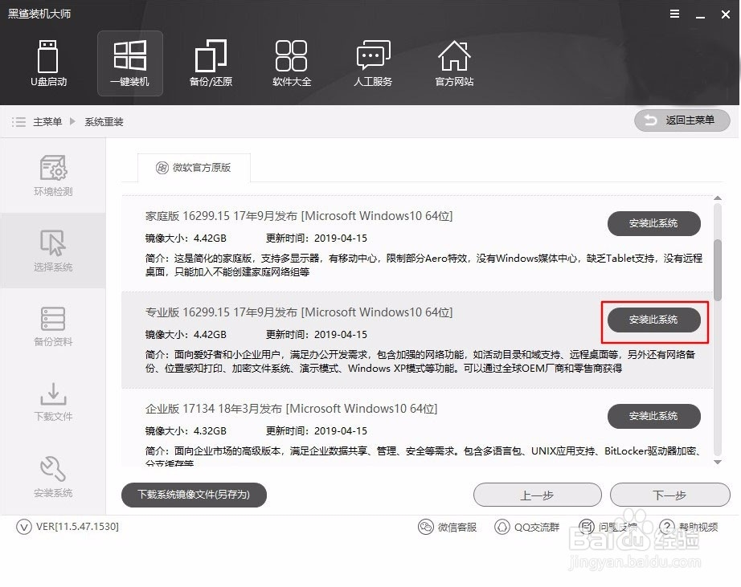Select 家庭版 16299.15 title row
741x587 pixels.
pyautogui.click(x=299, y=216)
